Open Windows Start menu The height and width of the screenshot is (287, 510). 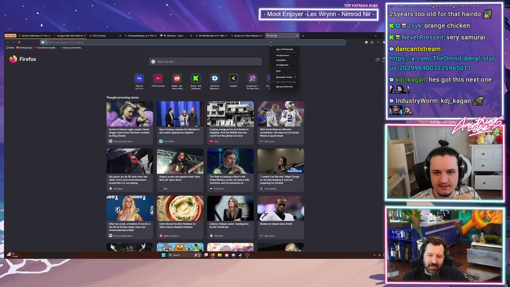[x=163, y=255]
